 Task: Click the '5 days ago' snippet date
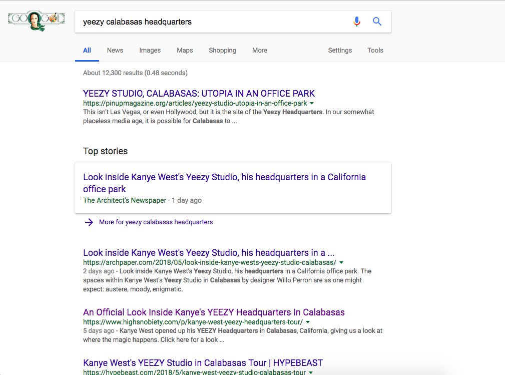tap(99, 331)
